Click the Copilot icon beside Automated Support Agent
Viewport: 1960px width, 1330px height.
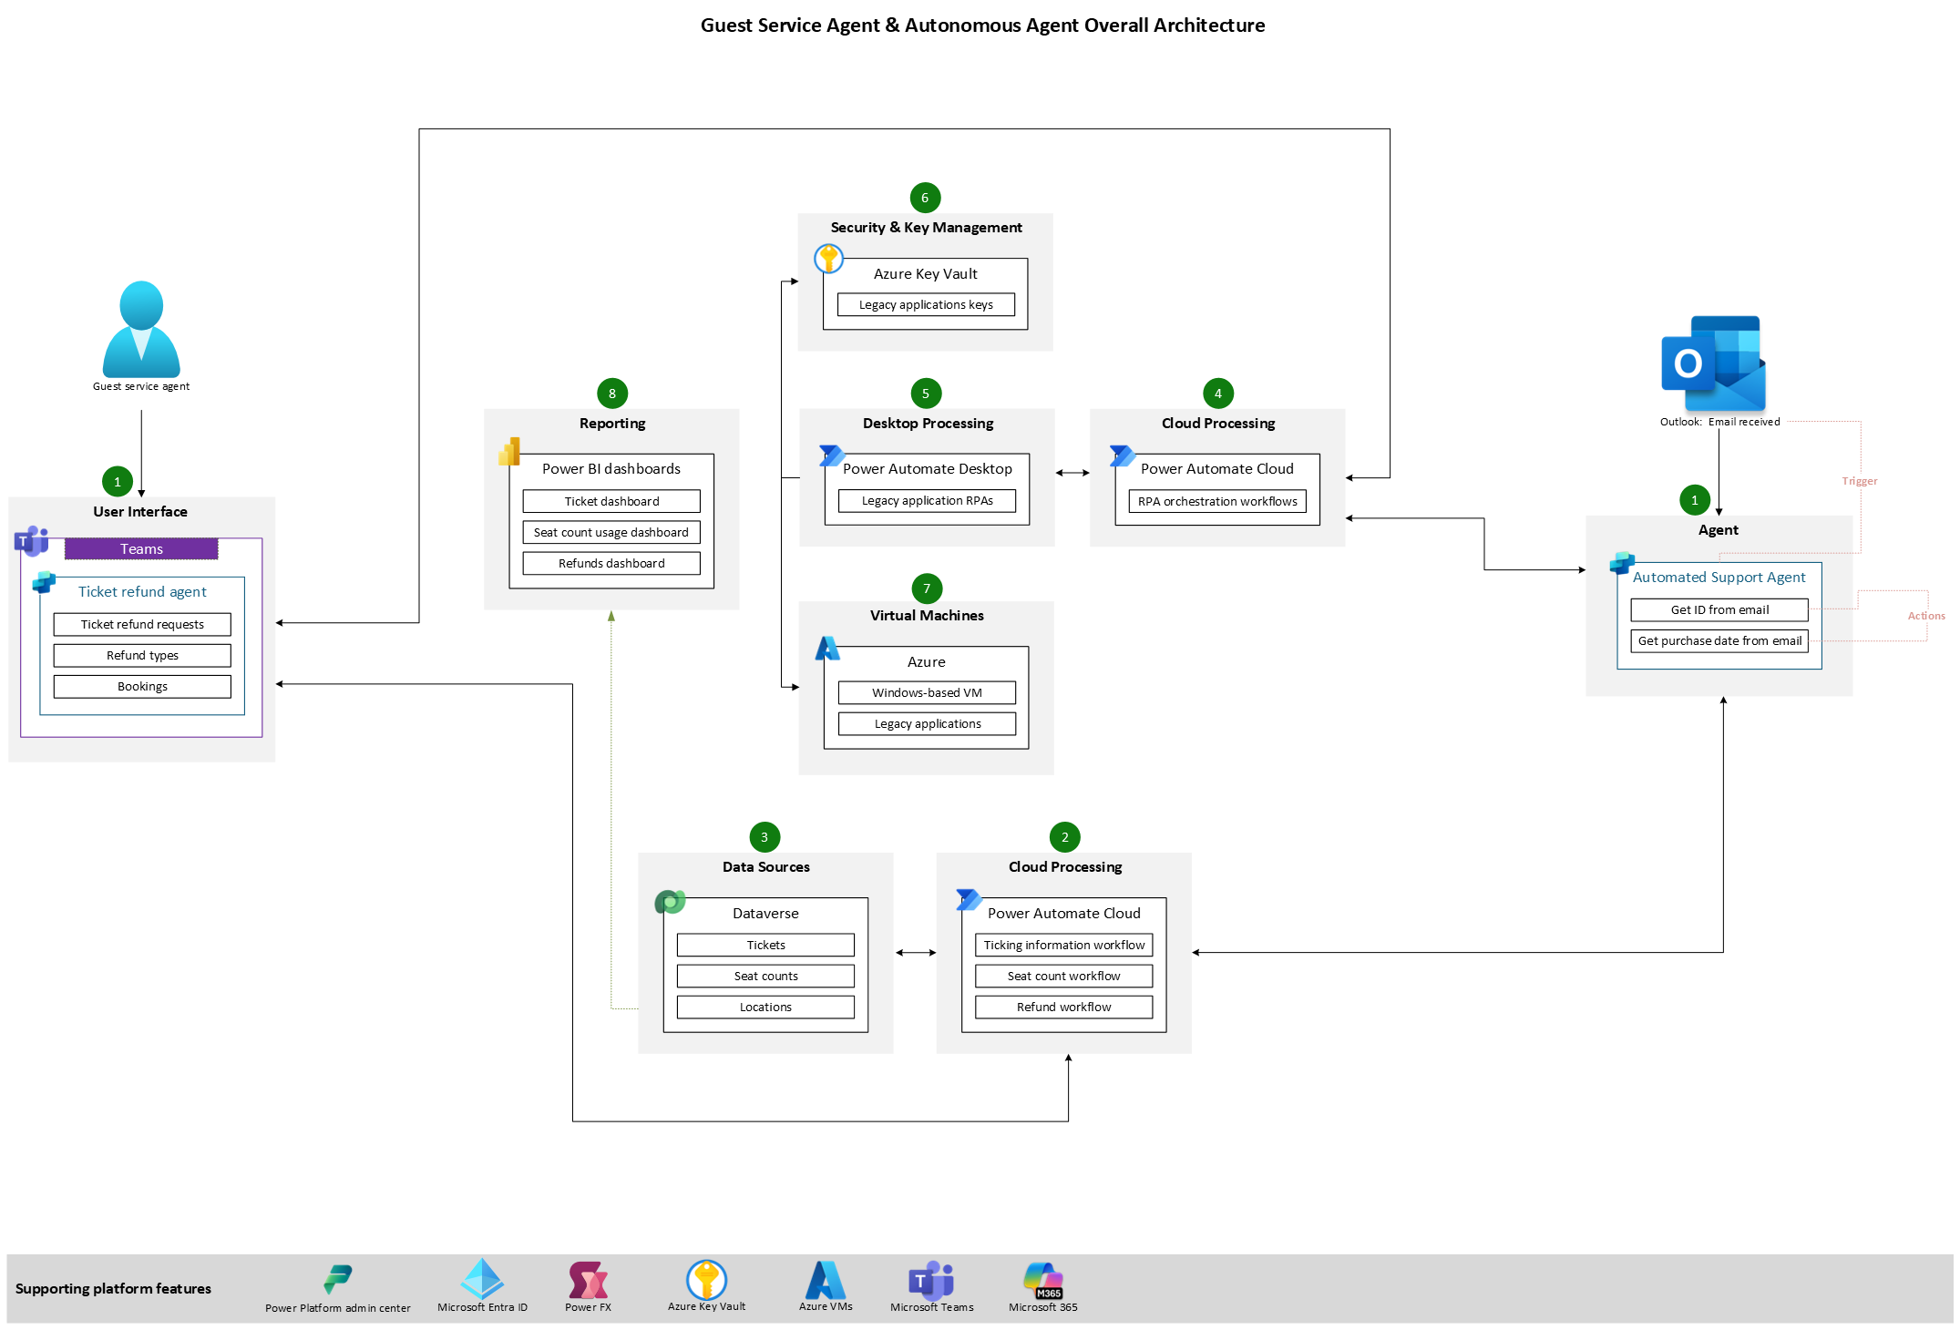pyautogui.click(x=1622, y=563)
